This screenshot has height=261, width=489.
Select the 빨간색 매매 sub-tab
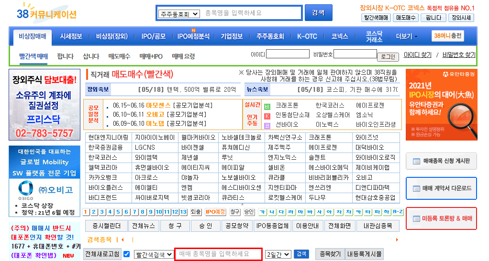coord(33,56)
